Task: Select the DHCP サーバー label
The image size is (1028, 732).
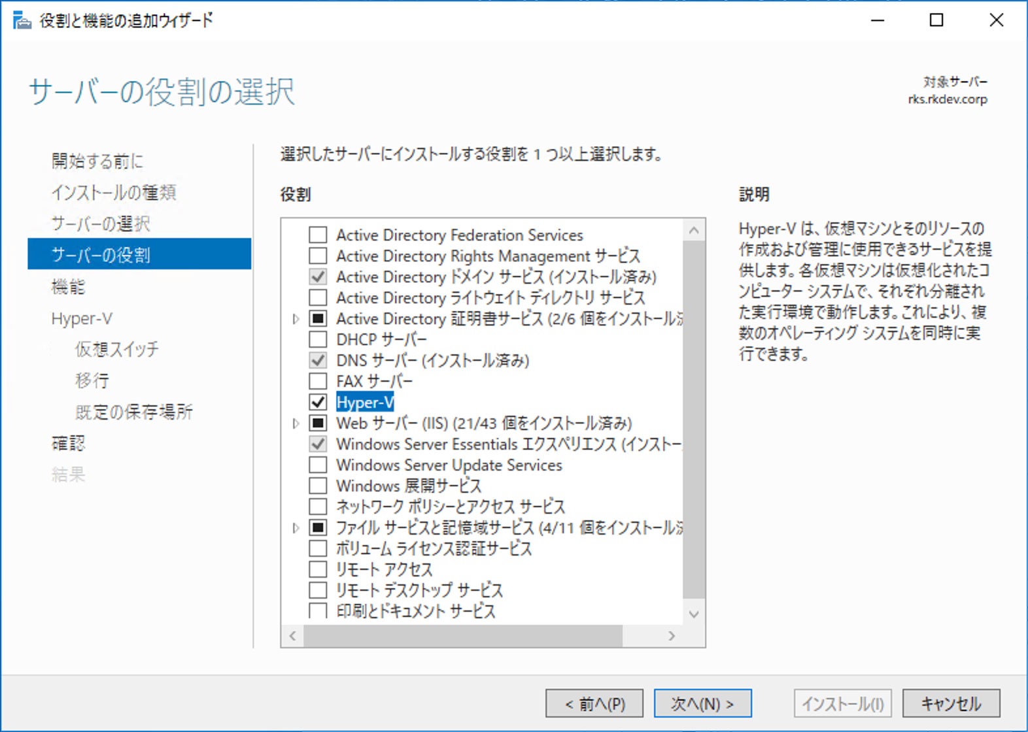Action: tap(381, 339)
